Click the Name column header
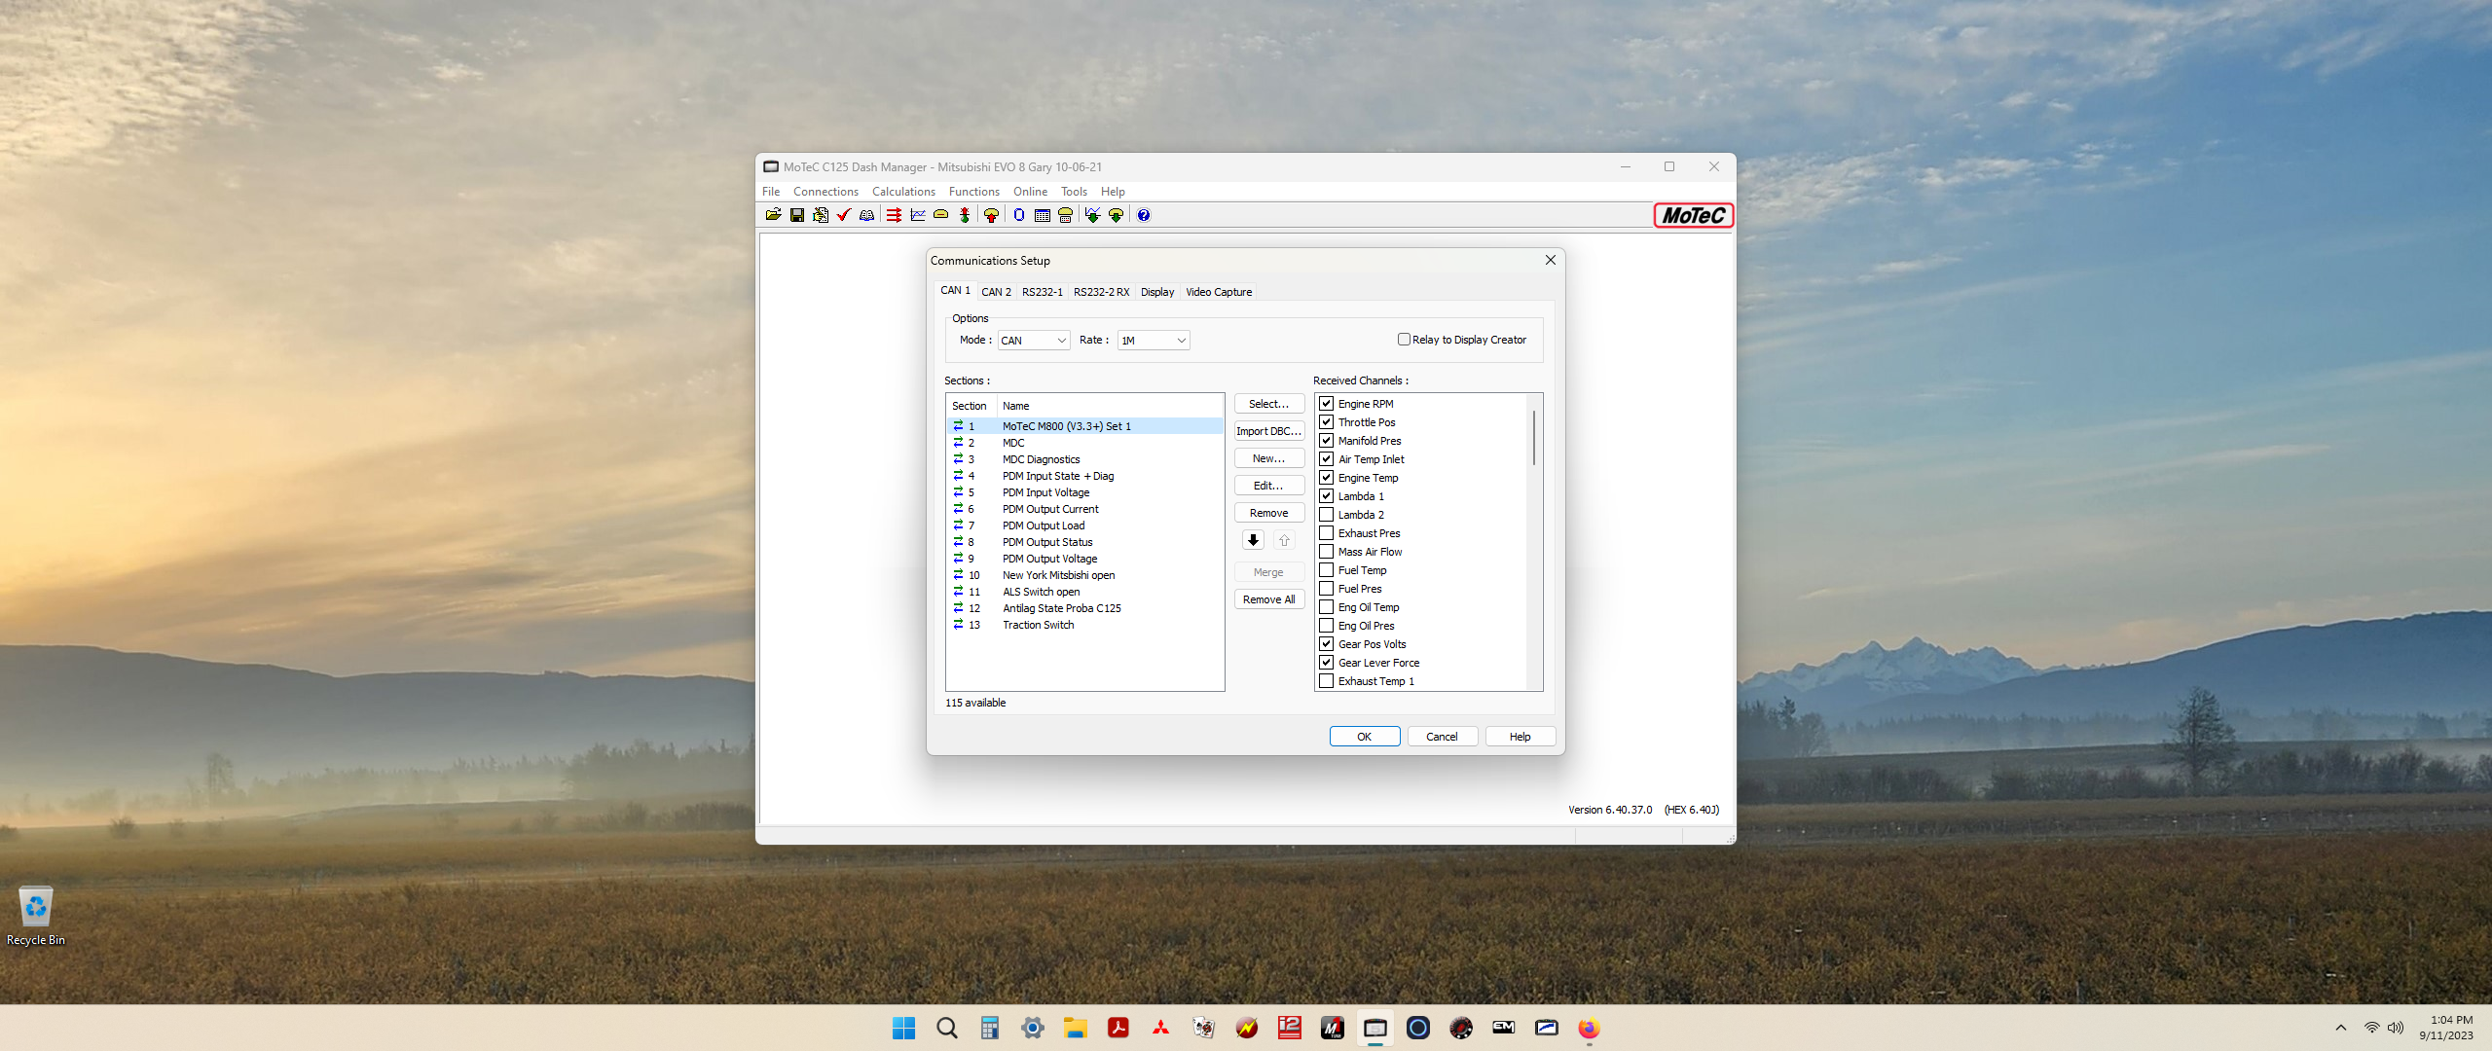 (x=1110, y=406)
